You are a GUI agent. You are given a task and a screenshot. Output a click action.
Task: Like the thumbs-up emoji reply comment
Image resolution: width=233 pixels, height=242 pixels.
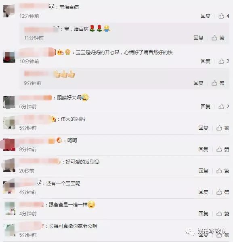pos(218,83)
